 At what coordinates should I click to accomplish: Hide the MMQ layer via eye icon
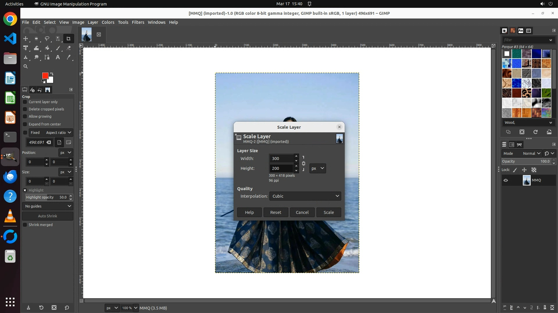tap(506, 180)
